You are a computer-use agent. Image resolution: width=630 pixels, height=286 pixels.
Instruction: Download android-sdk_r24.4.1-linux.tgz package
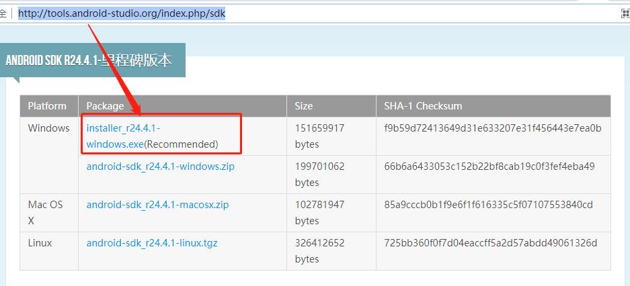coord(152,243)
